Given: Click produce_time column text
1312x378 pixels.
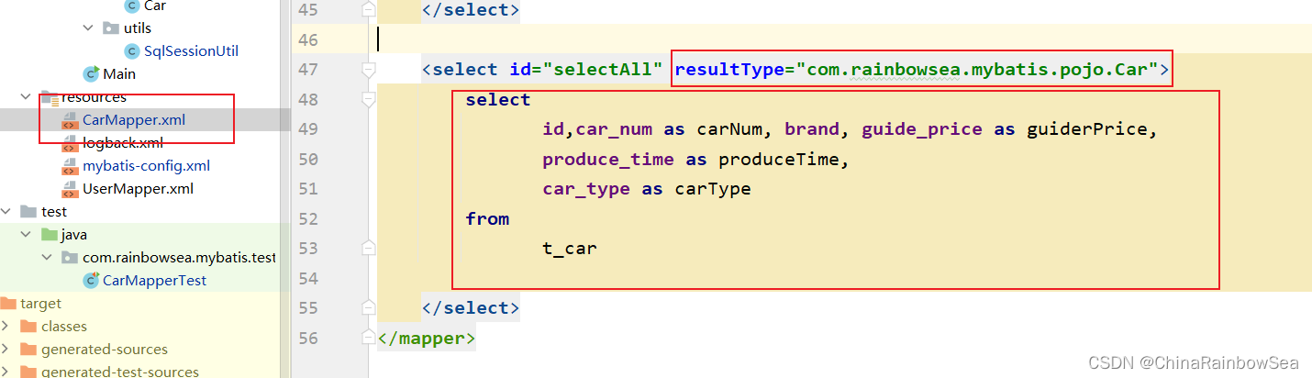Looking at the screenshot, I should (x=608, y=160).
